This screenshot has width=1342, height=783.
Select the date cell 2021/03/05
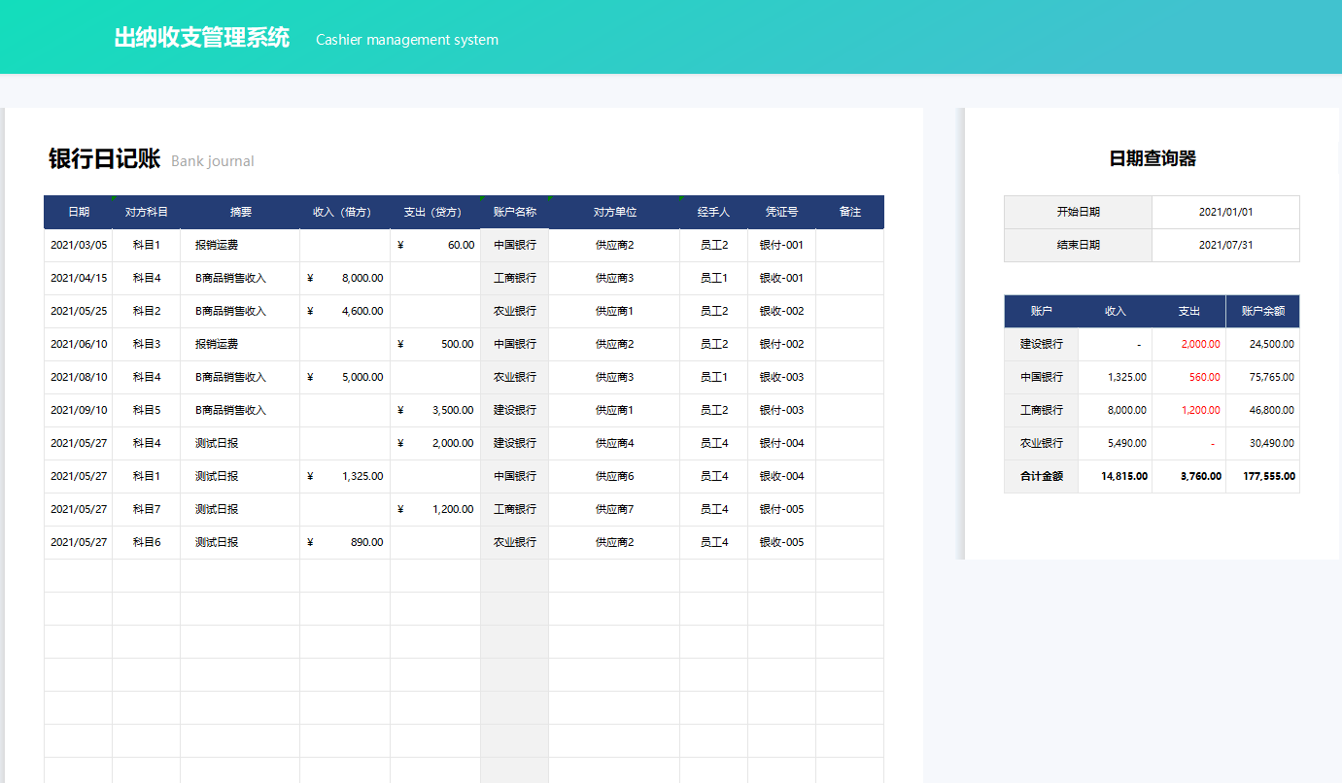point(79,245)
